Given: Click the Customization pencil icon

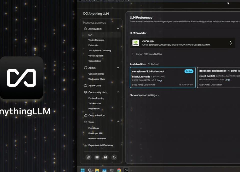Looking at the screenshot, I should tap(85, 115).
